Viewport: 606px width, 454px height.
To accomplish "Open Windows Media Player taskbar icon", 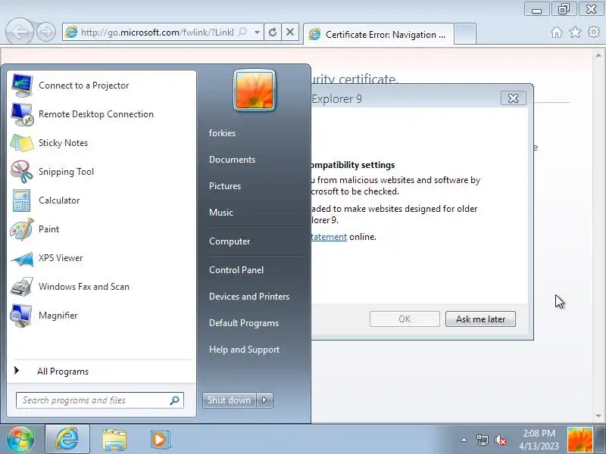I will (x=159, y=440).
